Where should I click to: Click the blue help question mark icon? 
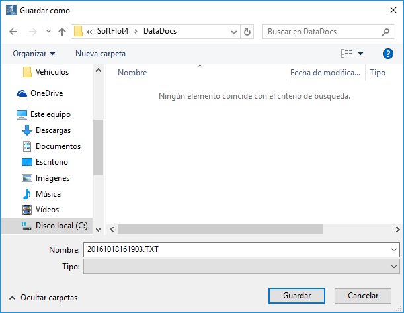(388, 54)
